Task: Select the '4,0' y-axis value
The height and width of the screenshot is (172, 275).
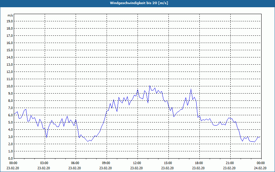Action: (x=11, y=130)
